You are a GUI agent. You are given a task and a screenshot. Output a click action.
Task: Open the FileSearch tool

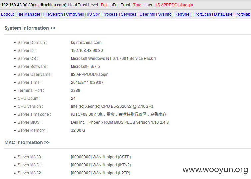click(x=53, y=14)
